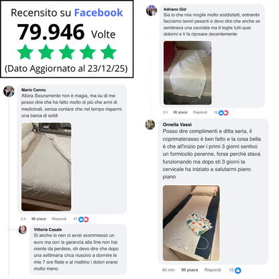The width and height of the screenshot is (279, 279).
Task: Reply to Mario Cannu with Rispondi
Action: [x=59, y=219]
